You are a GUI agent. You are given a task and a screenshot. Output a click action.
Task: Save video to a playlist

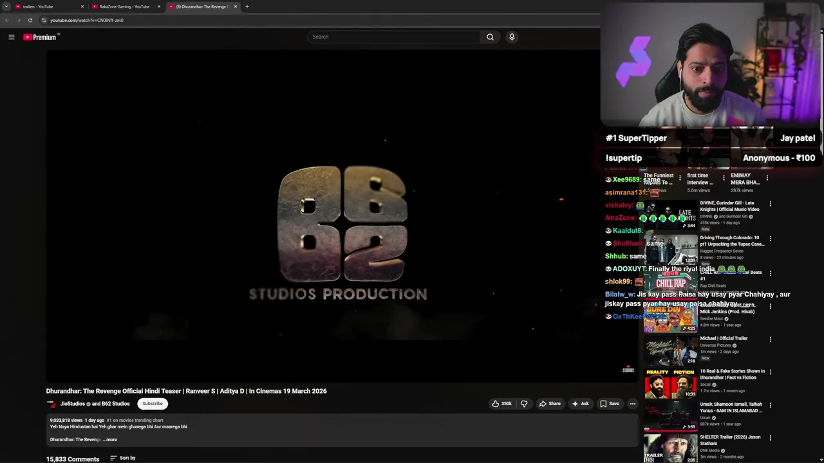pyautogui.click(x=610, y=404)
